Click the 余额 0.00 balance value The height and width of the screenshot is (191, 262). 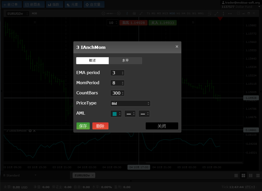coord(16,187)
